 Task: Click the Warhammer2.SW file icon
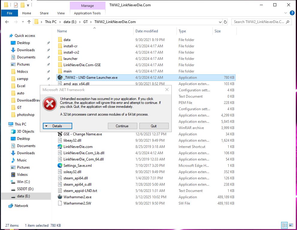point(60,203)
